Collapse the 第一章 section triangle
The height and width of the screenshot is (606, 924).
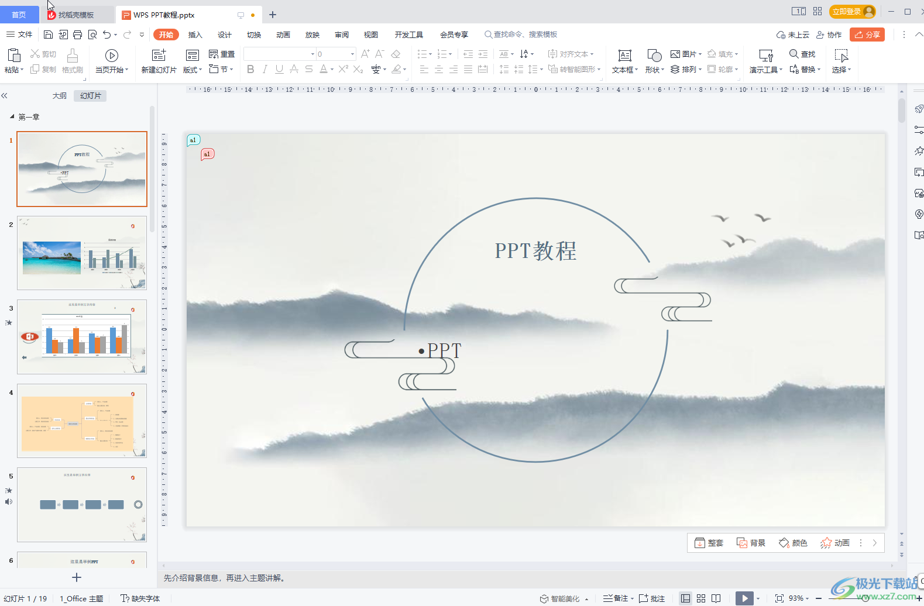12,116
